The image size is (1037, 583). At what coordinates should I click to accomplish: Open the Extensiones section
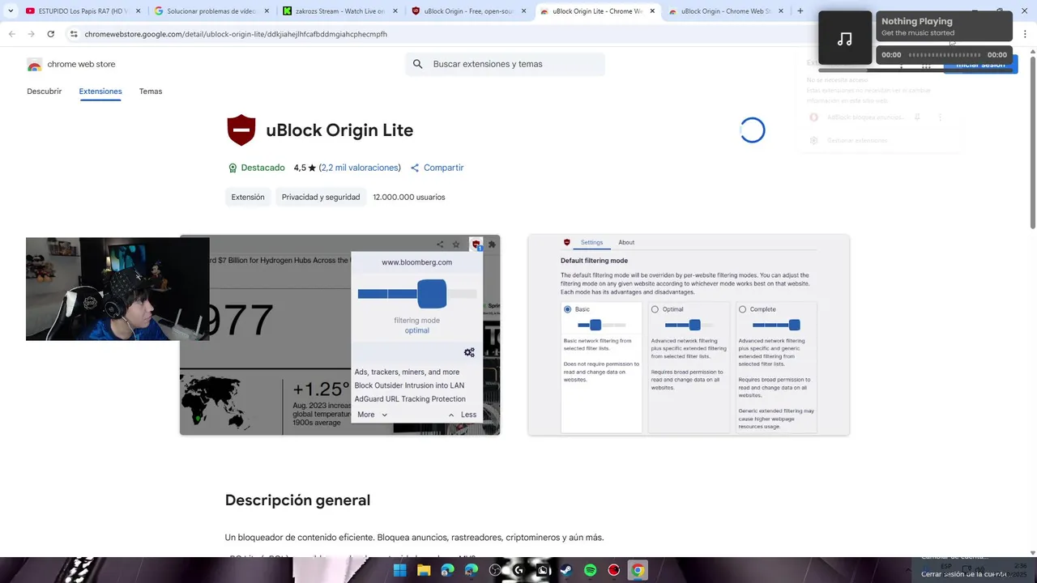click(100, 91)
